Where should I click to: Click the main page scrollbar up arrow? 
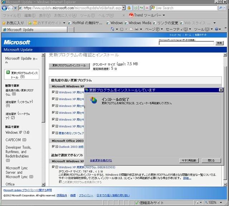225,55
